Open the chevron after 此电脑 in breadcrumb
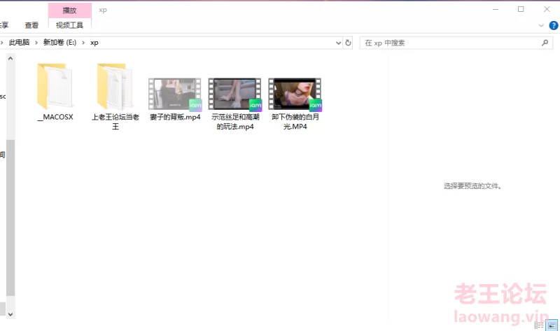The image size is (560, 331). click(36, 43)
